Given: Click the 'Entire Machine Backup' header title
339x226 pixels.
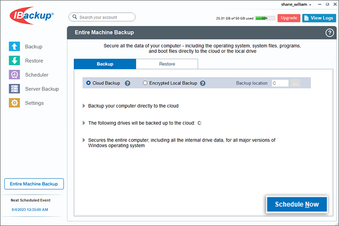Looking at the screenshot, I should point(104,32).
